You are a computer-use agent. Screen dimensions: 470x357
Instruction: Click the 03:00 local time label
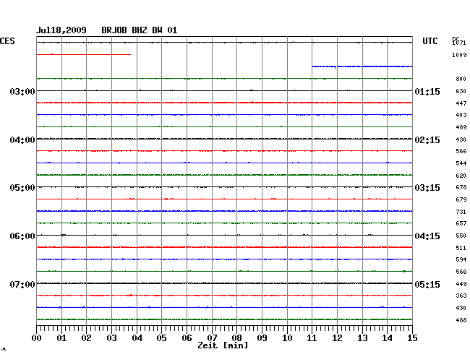(x=22, y=91)
